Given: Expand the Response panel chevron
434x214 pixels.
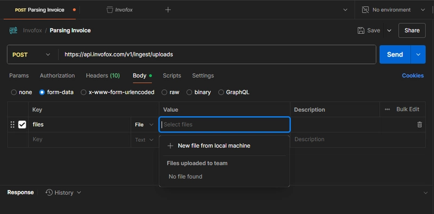Looking at the screenshot, I should [425, 193].
